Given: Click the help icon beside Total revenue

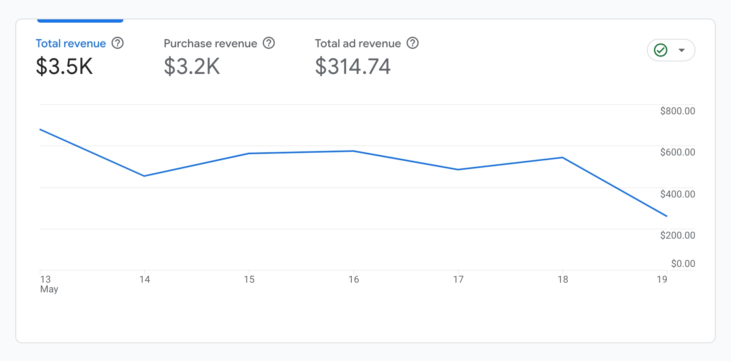Looking at the screenshot, I should pyautogui.click(x=118, y=43).
